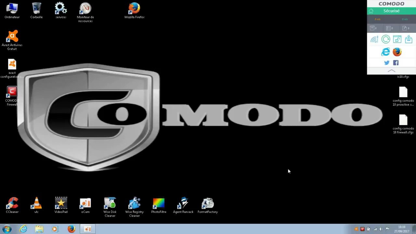Select the vlc desktop shortcut
416x234 pixels.
36,205
